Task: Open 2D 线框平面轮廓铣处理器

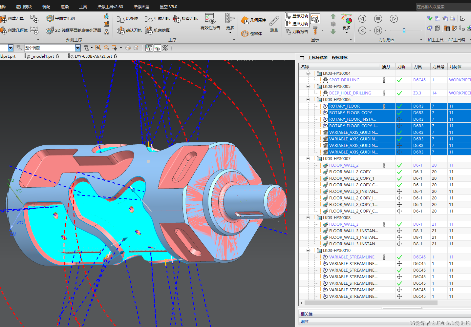Action: coord(74,30)
